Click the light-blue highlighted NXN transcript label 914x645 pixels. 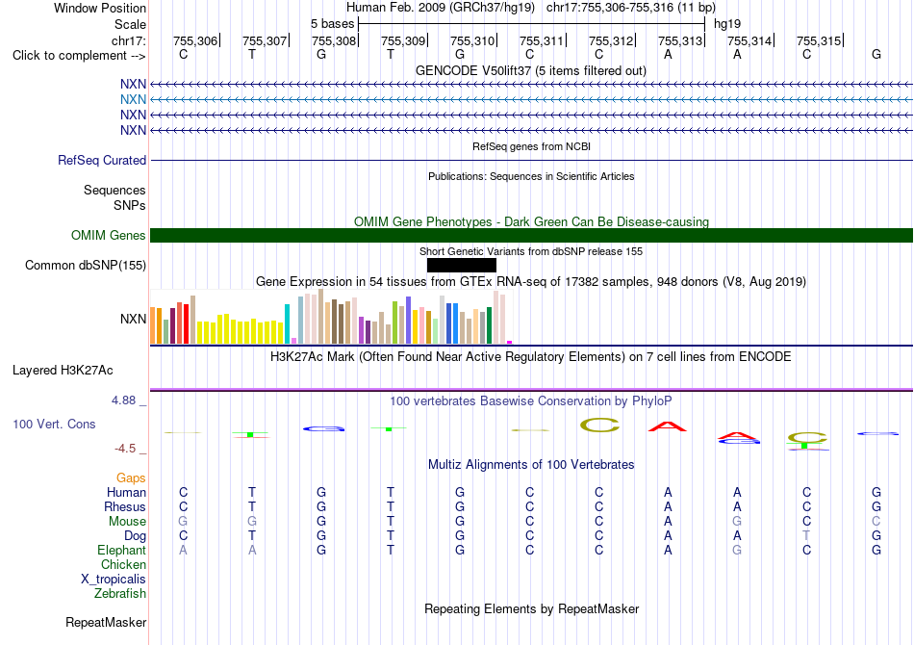[133, 100]
